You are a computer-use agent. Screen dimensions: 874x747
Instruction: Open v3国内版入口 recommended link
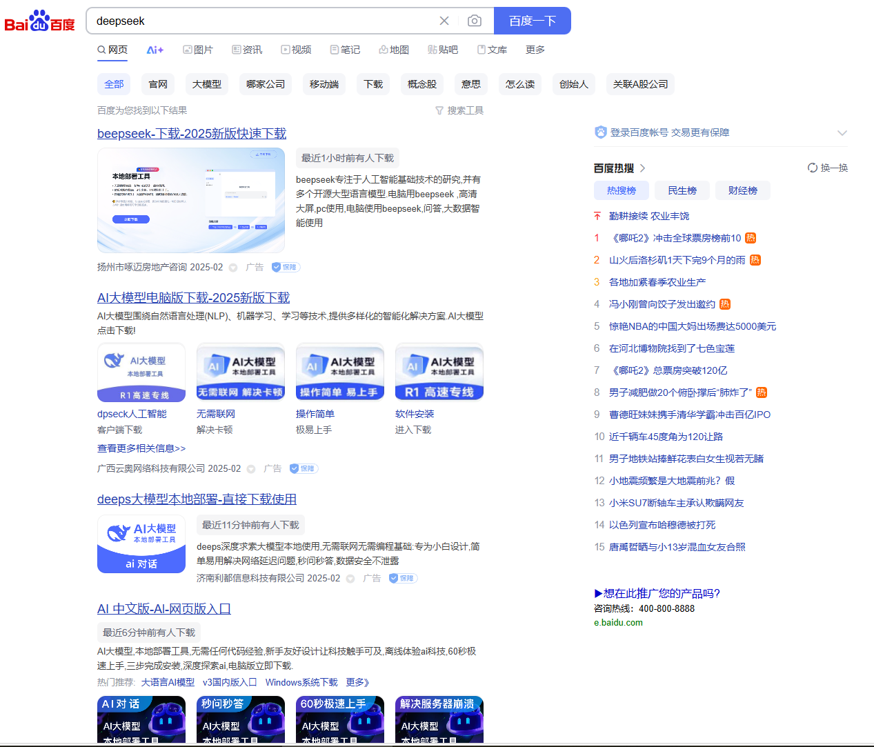[x=230, y=682]
